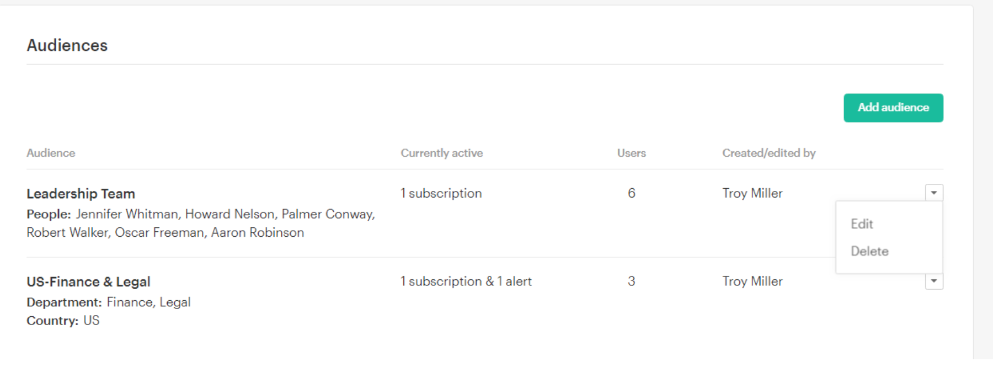Choose Edit from the dropdown menu
The height and width of the screenshot is (372, 993).
862,224
